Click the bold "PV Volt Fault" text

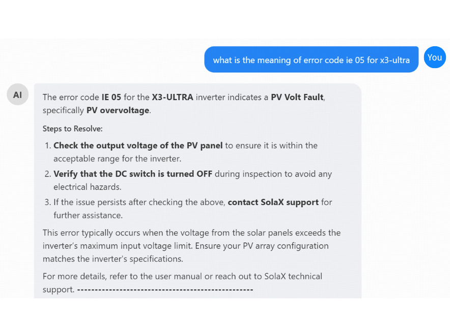[x=297, y=97]
